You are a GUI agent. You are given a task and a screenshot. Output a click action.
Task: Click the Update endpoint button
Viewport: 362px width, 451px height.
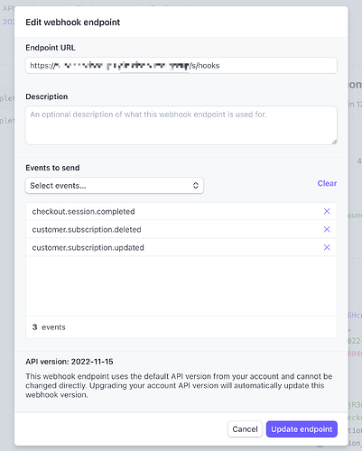(x=302, y=429)
